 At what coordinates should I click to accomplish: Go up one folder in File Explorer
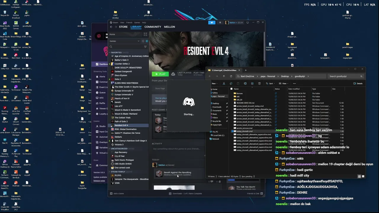pyautogui.click(x=224, y=76)
